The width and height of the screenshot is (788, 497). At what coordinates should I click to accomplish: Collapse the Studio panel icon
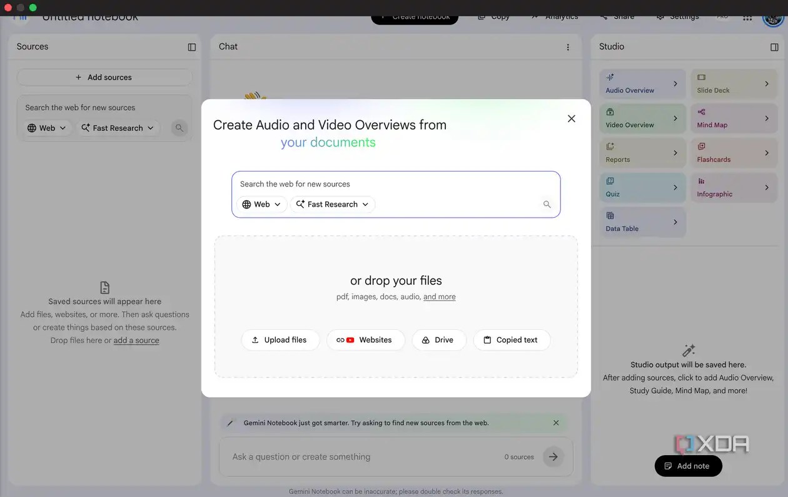point(774,47)
